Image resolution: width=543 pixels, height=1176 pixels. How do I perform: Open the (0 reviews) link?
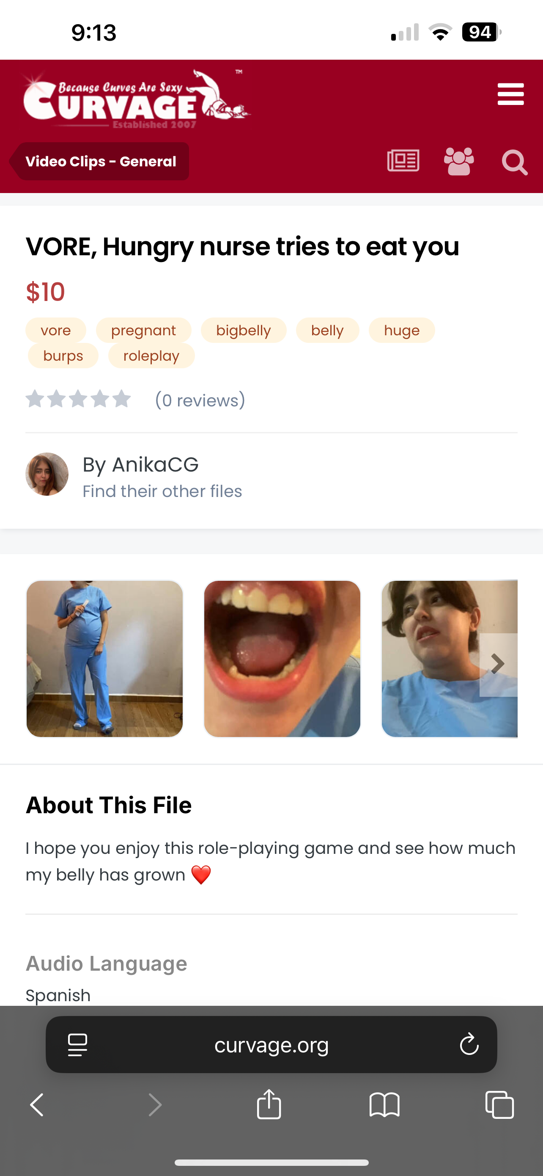pos(200,400)
